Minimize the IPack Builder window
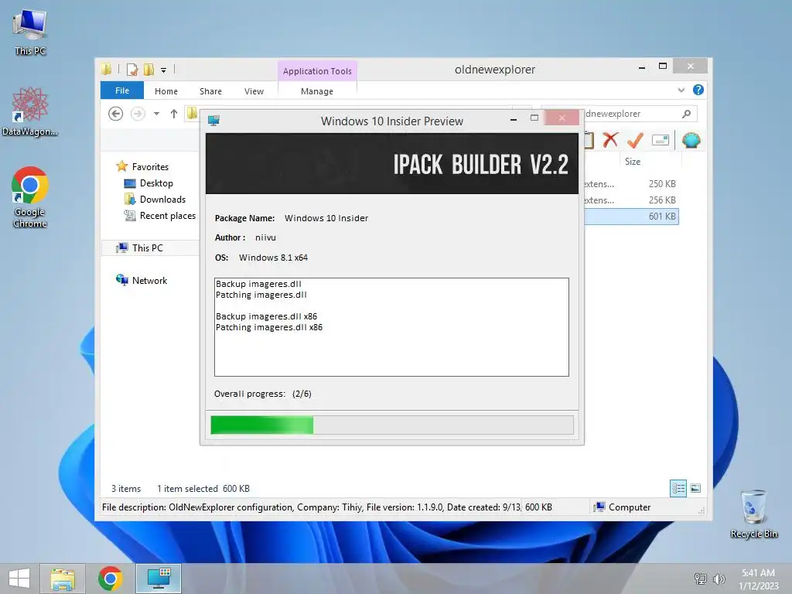 tap(514, 119)
